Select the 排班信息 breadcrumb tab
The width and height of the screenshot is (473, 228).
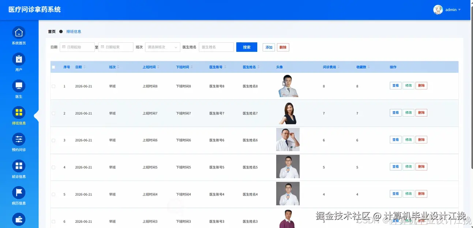(x=74, y=31)
